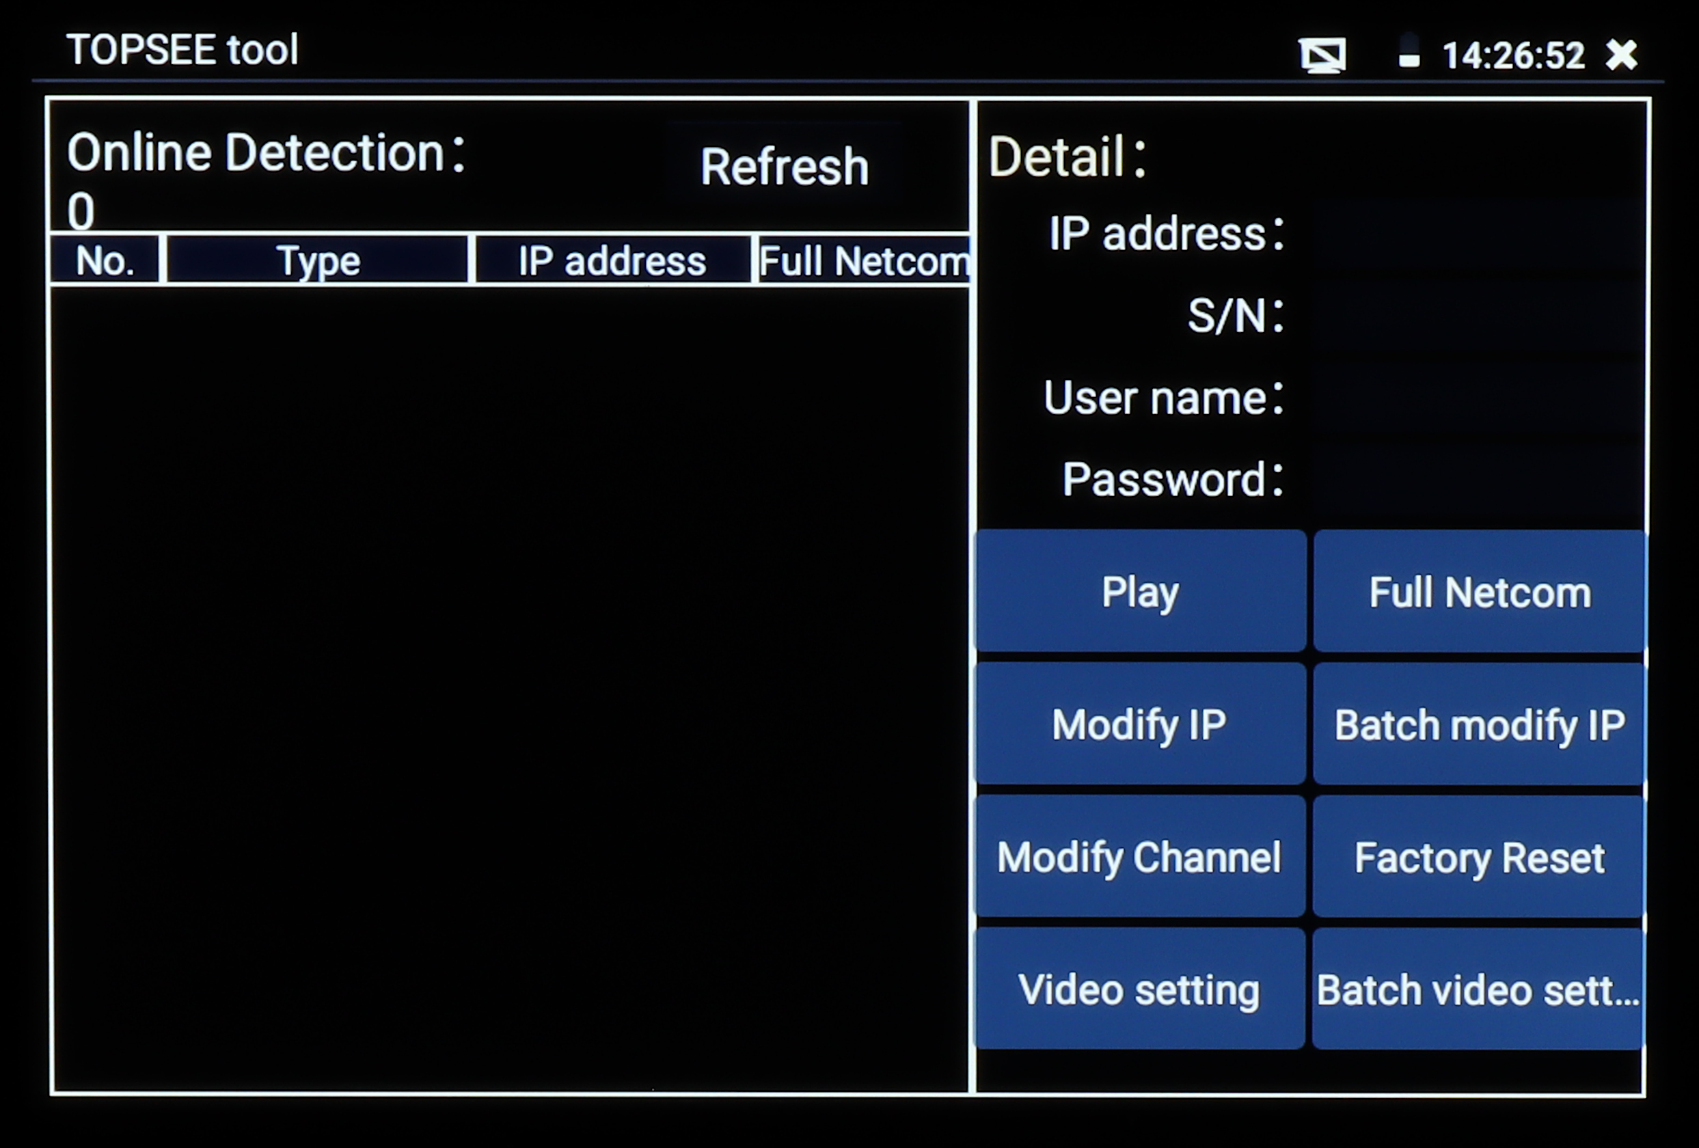Close the TOPSEE tool window
The height and width of the screenshot is (1148, 1699).
coord(1621,55)
